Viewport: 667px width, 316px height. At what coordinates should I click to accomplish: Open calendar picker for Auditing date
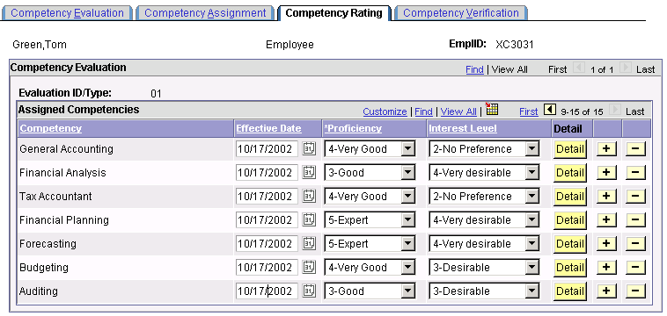point(309,291)
